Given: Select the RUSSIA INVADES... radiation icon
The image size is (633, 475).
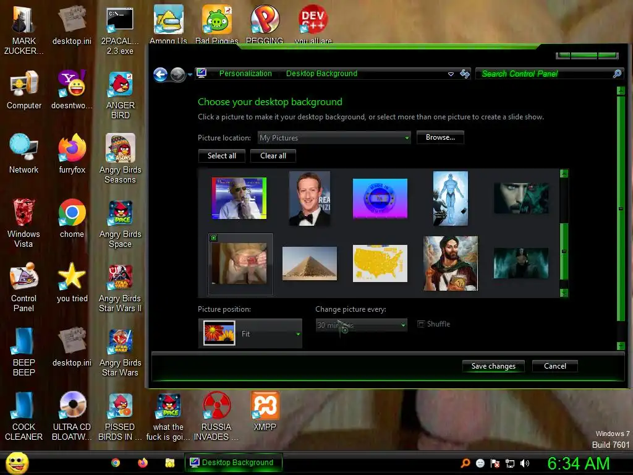Looking at the screenshot, I should click(216, 416).
